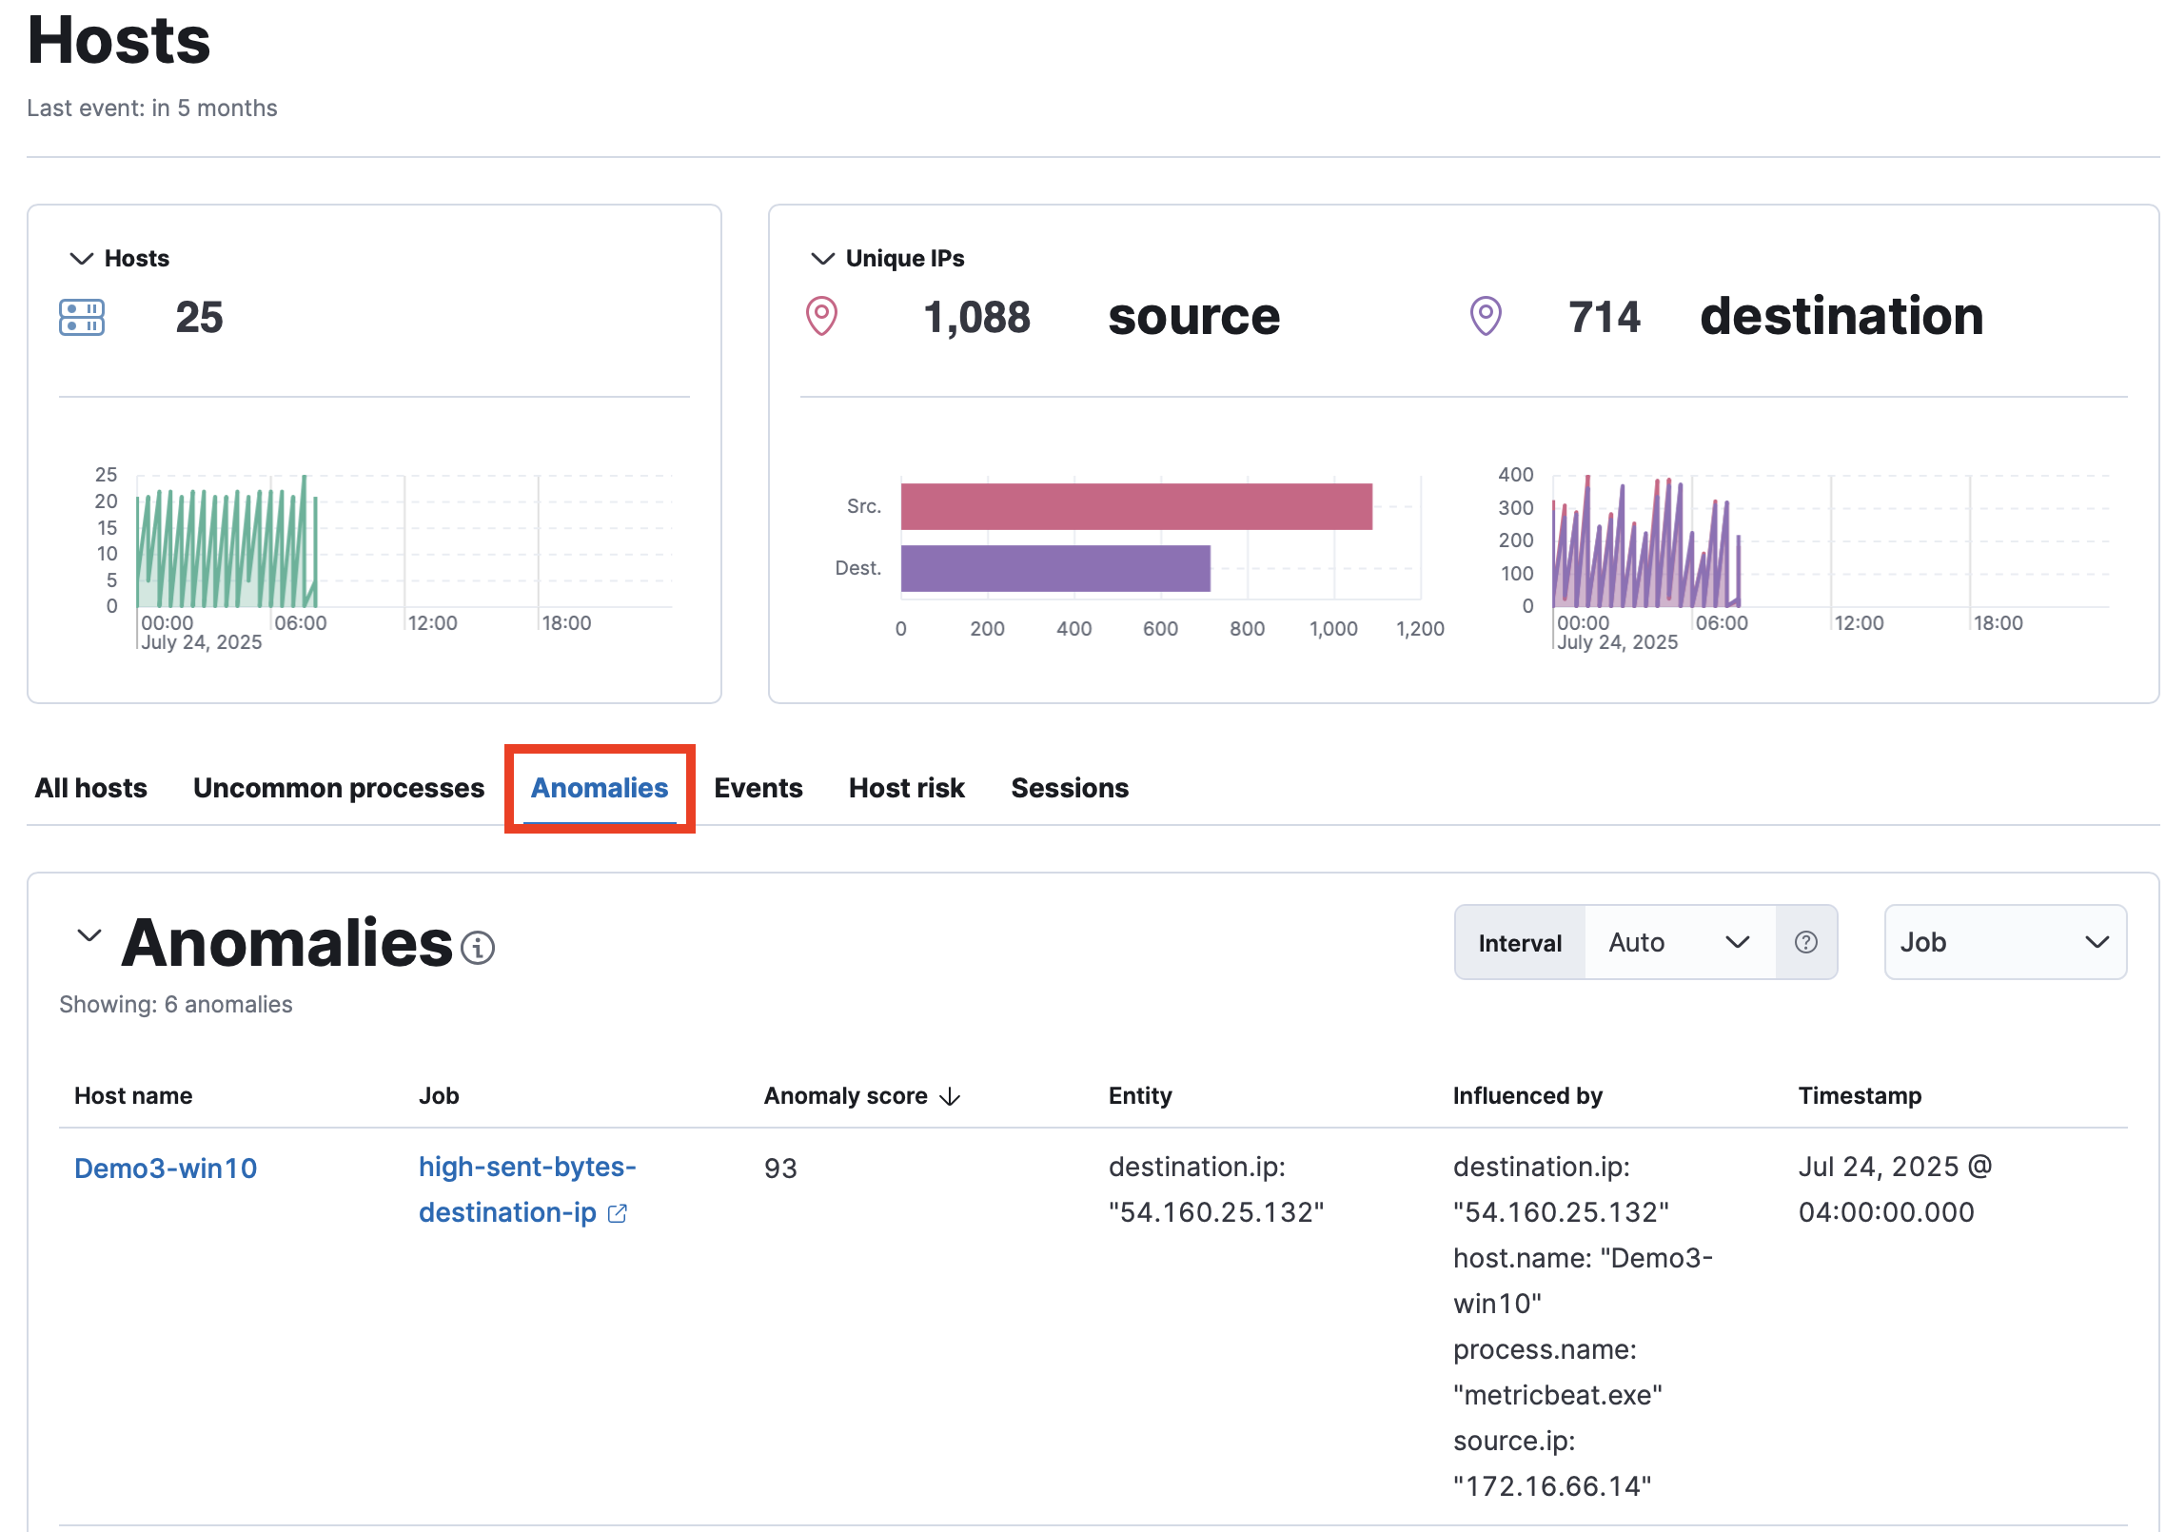
Task: Switch to the Host risk tab
Action: [906, 788]
